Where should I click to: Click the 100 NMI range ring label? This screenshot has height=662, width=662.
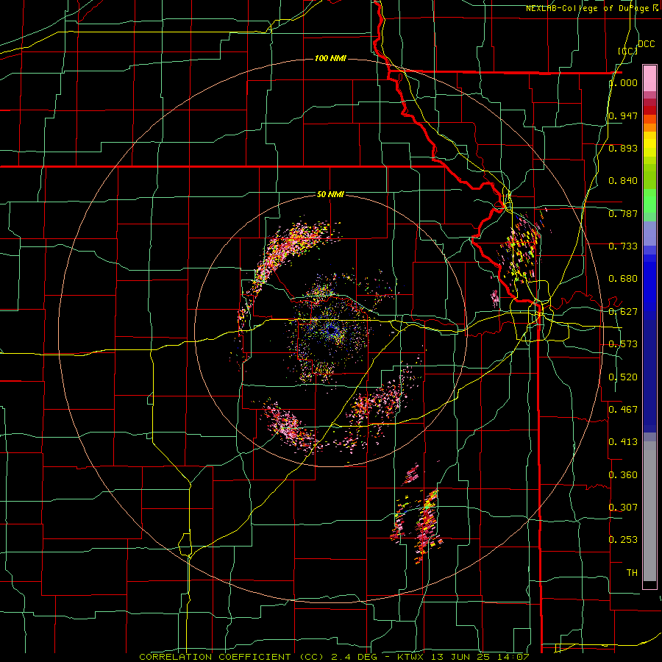coord(330,58)
